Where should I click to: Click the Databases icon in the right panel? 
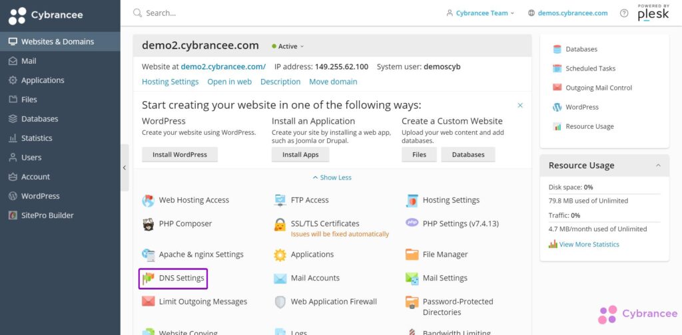557,49
